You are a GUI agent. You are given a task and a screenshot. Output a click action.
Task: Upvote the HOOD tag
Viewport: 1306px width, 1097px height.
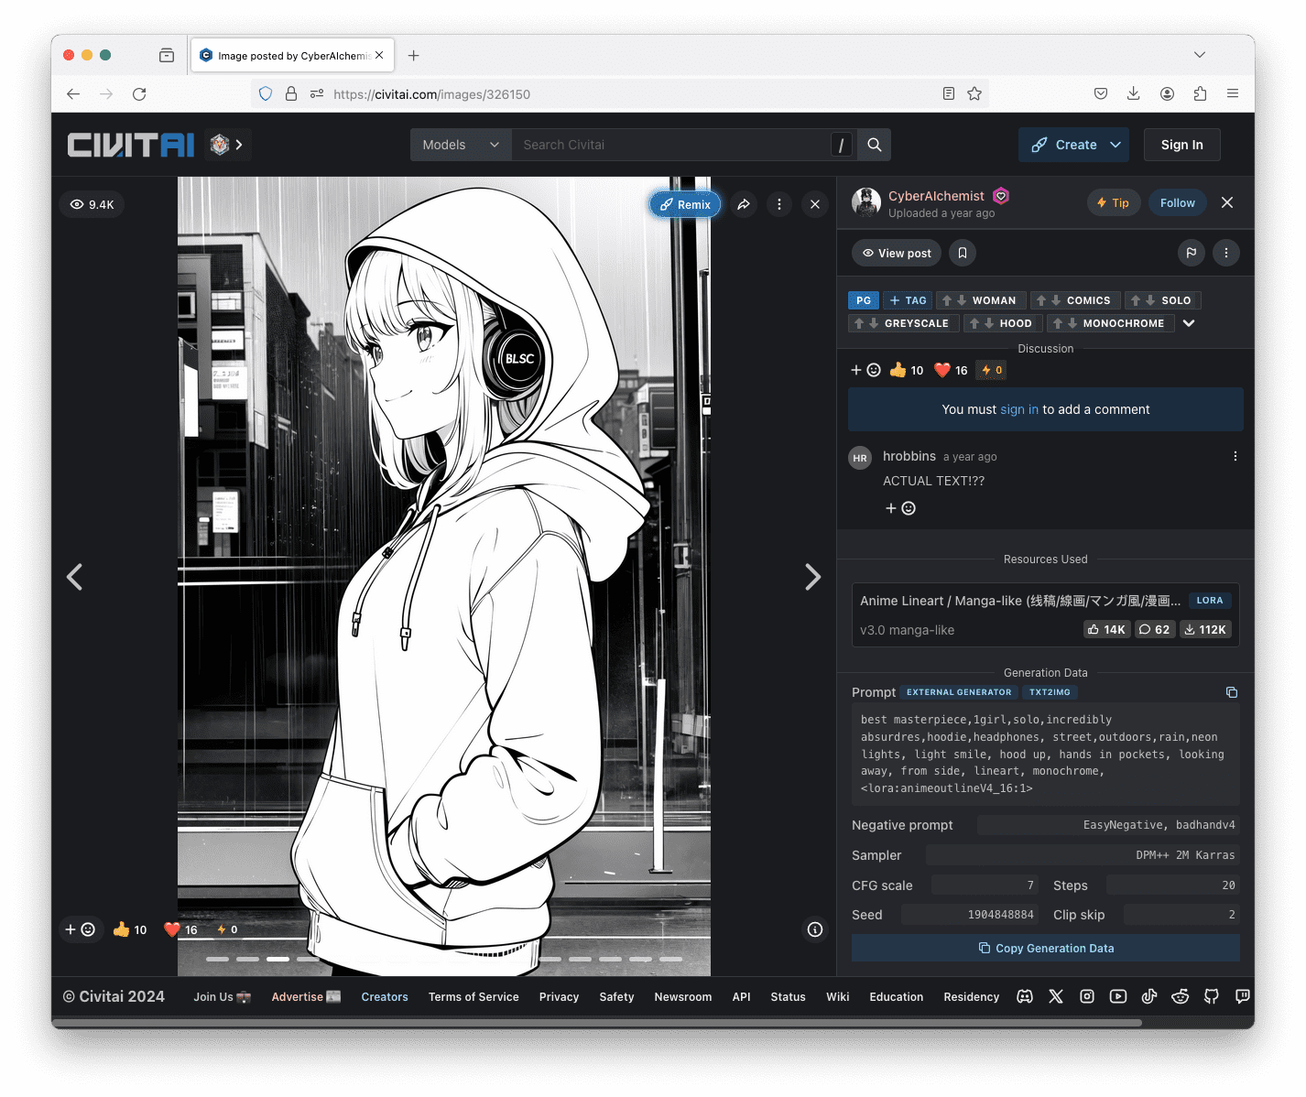tap(974, 323)
